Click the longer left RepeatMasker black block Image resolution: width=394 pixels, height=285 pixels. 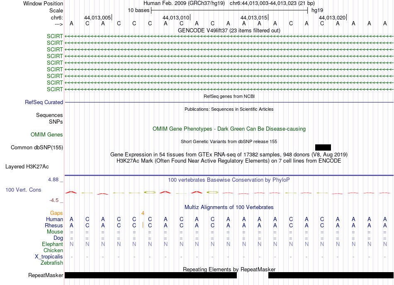click(151, 275)
